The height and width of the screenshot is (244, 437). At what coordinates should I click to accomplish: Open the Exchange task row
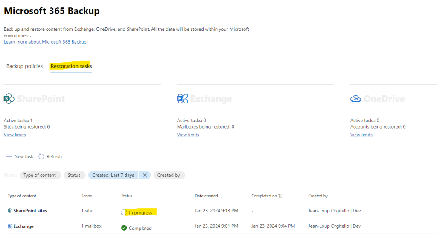(220, 226)
